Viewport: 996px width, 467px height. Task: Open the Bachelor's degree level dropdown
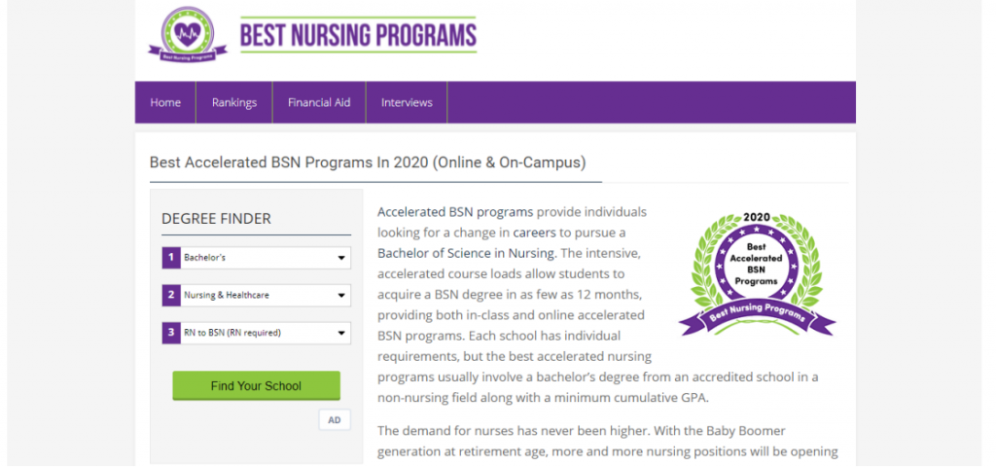pyautogui.click(x=265, y=258)
